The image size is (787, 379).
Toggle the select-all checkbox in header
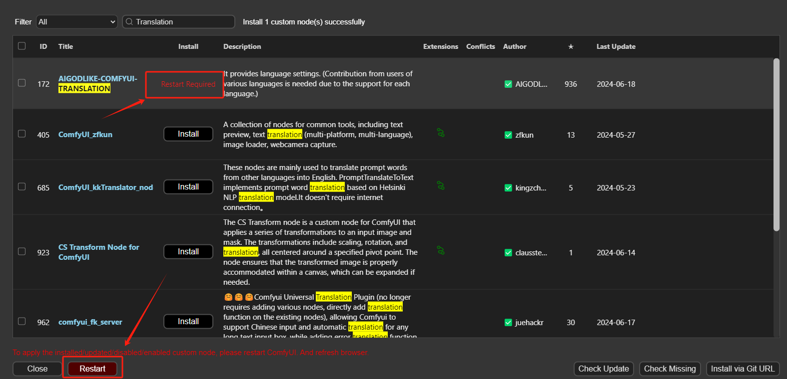pyautogui.click(x=21, y=46)
